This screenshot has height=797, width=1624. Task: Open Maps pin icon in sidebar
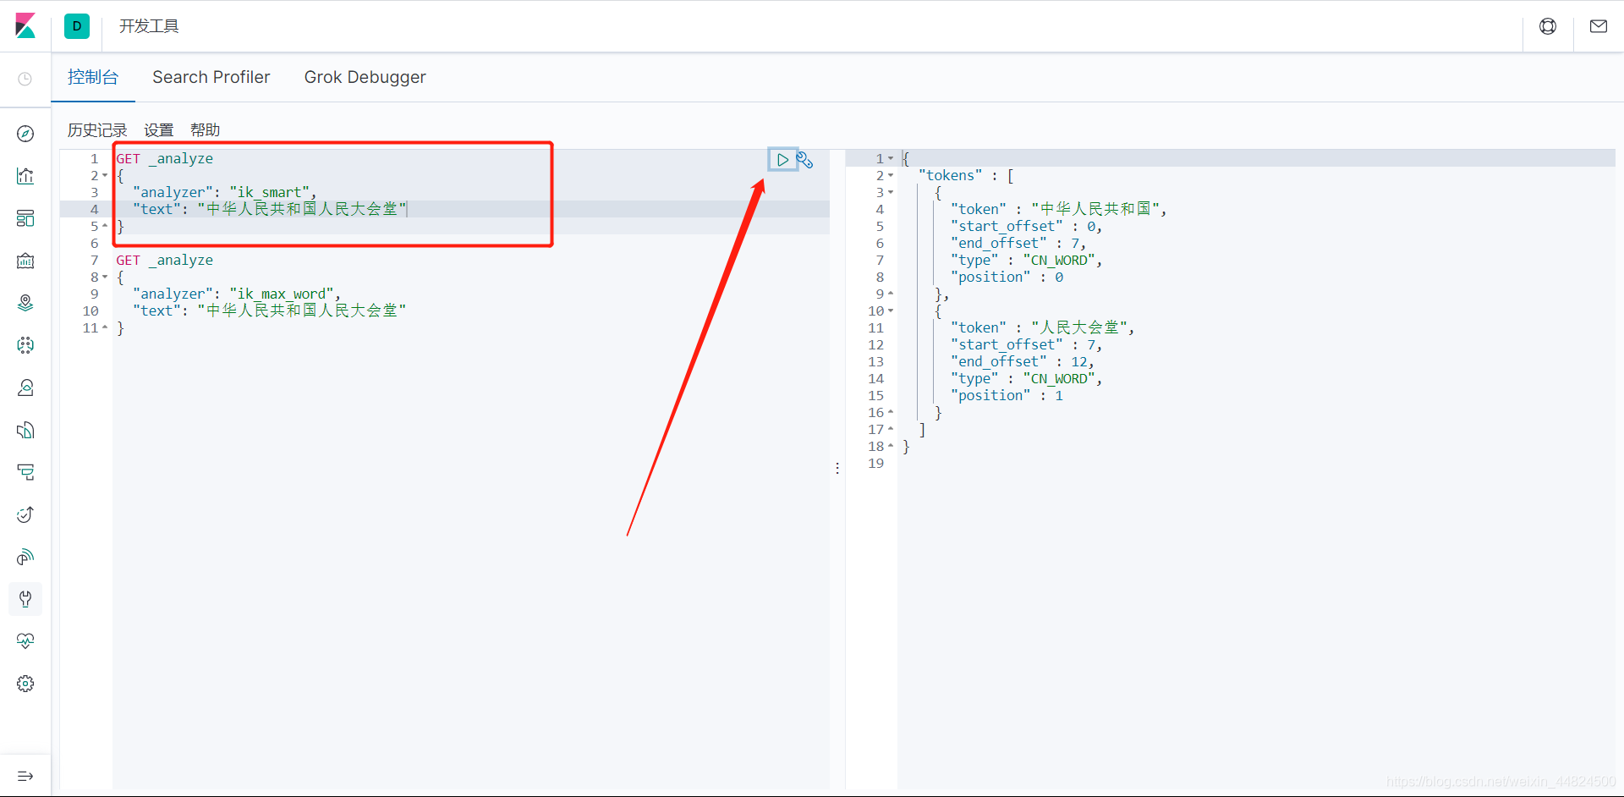pos(25,303)
